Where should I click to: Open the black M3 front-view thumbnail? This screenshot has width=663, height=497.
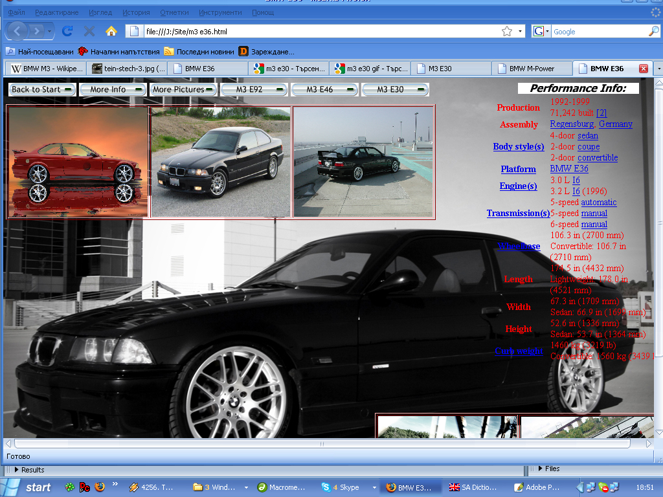point(221,162)
